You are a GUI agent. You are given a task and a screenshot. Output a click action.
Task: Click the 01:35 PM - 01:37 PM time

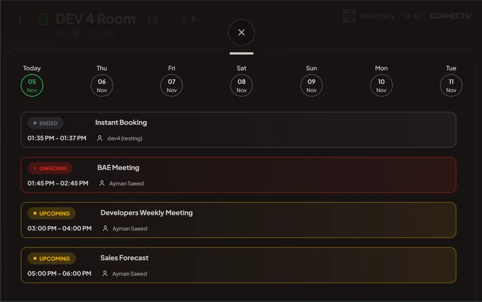click(57, 138)
